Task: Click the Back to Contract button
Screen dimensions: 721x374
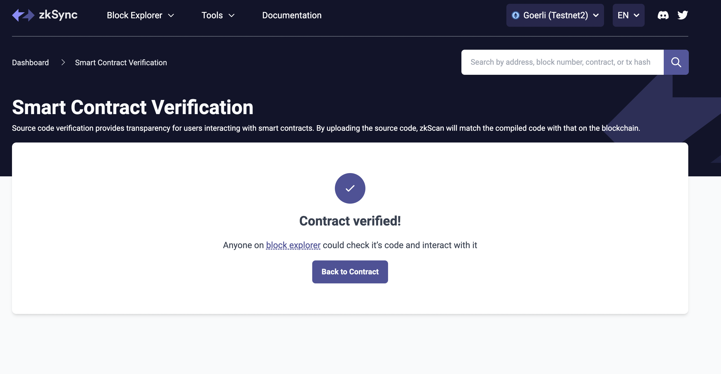Action: tap(350, 271)
